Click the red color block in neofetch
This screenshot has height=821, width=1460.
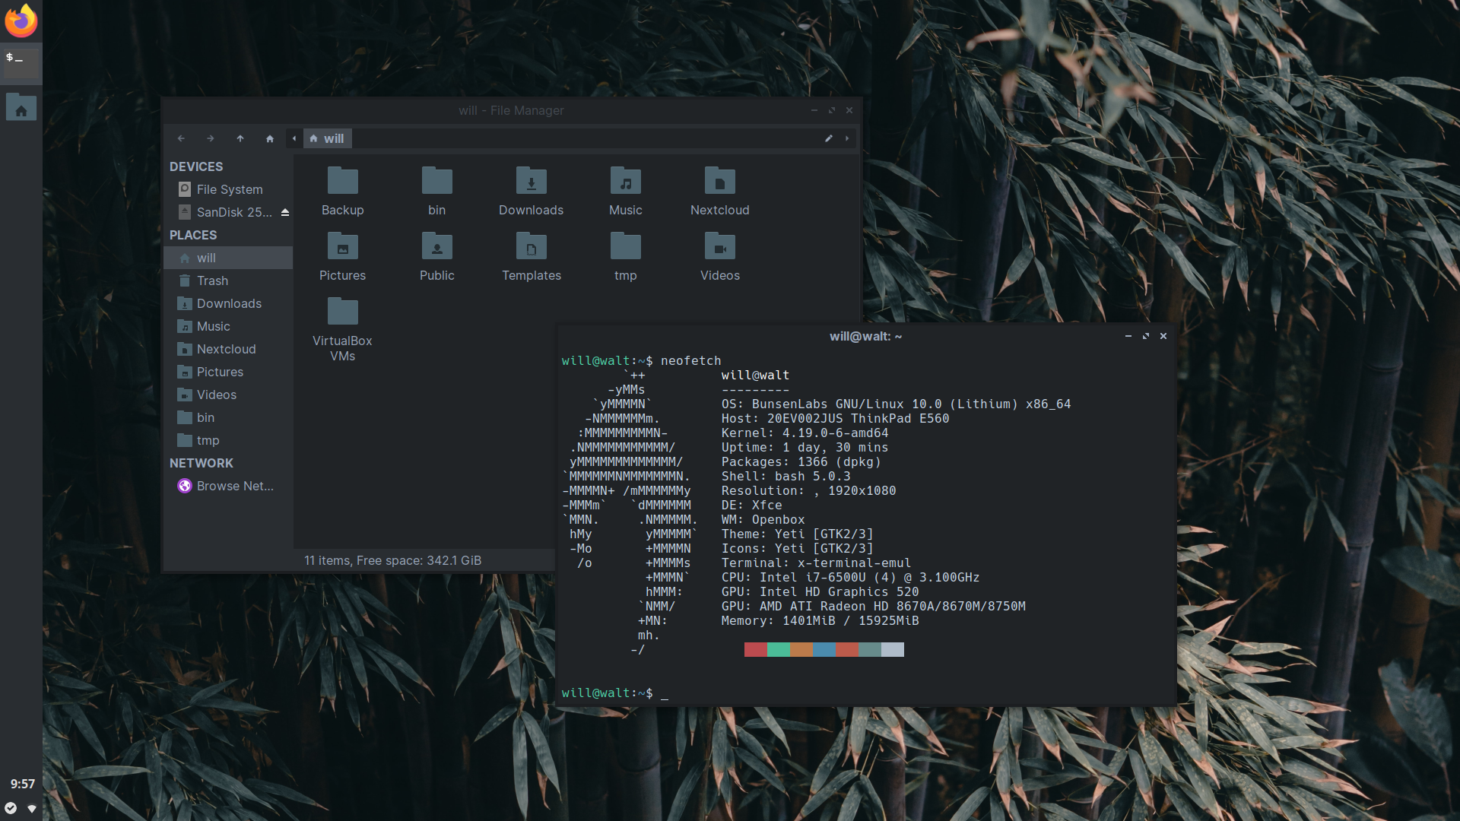coord(755,649)
